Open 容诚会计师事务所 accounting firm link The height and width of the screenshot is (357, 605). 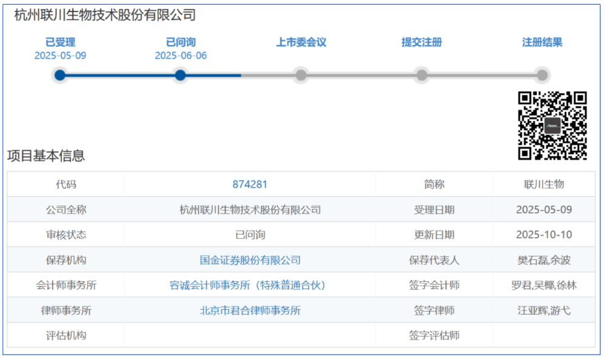250,285
